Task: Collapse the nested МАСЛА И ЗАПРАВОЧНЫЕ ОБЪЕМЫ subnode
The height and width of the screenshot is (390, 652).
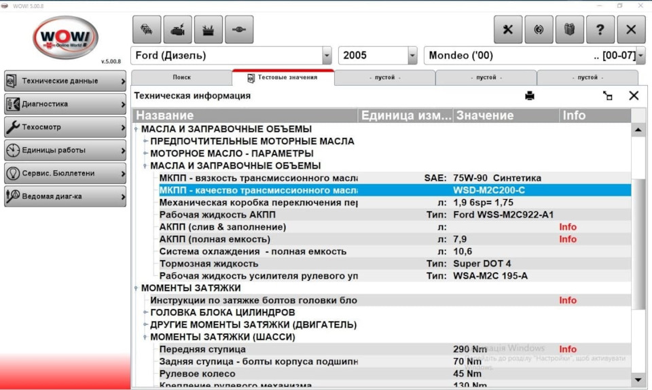Action: point(145,166)
